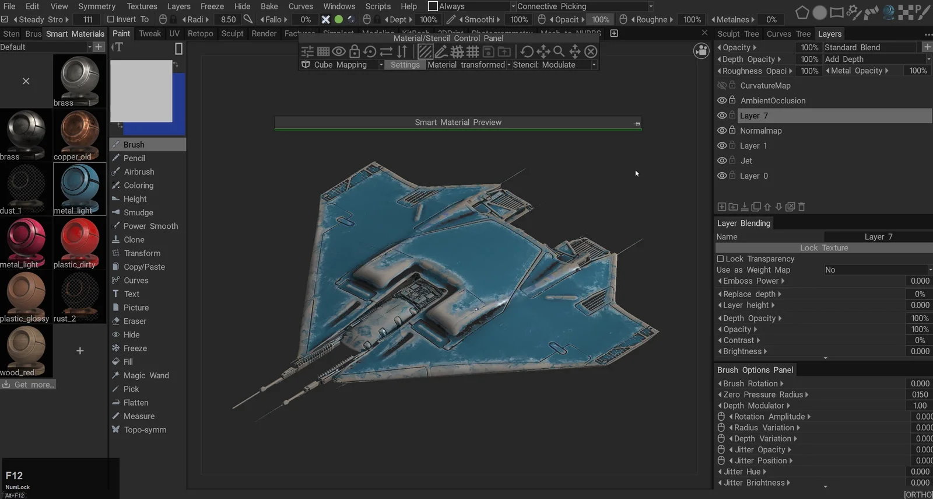
Task: Click the gray foreground color swatch
Action: pyautogui.click(x=141, y=91)
